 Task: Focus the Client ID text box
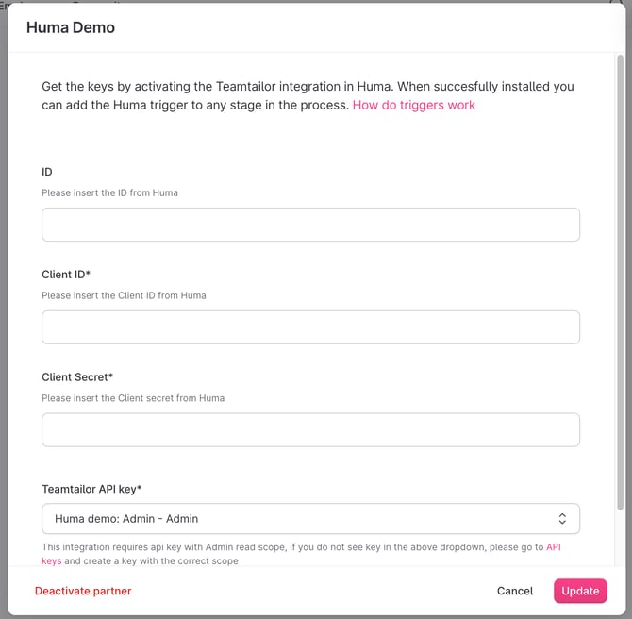pos(310,327)
